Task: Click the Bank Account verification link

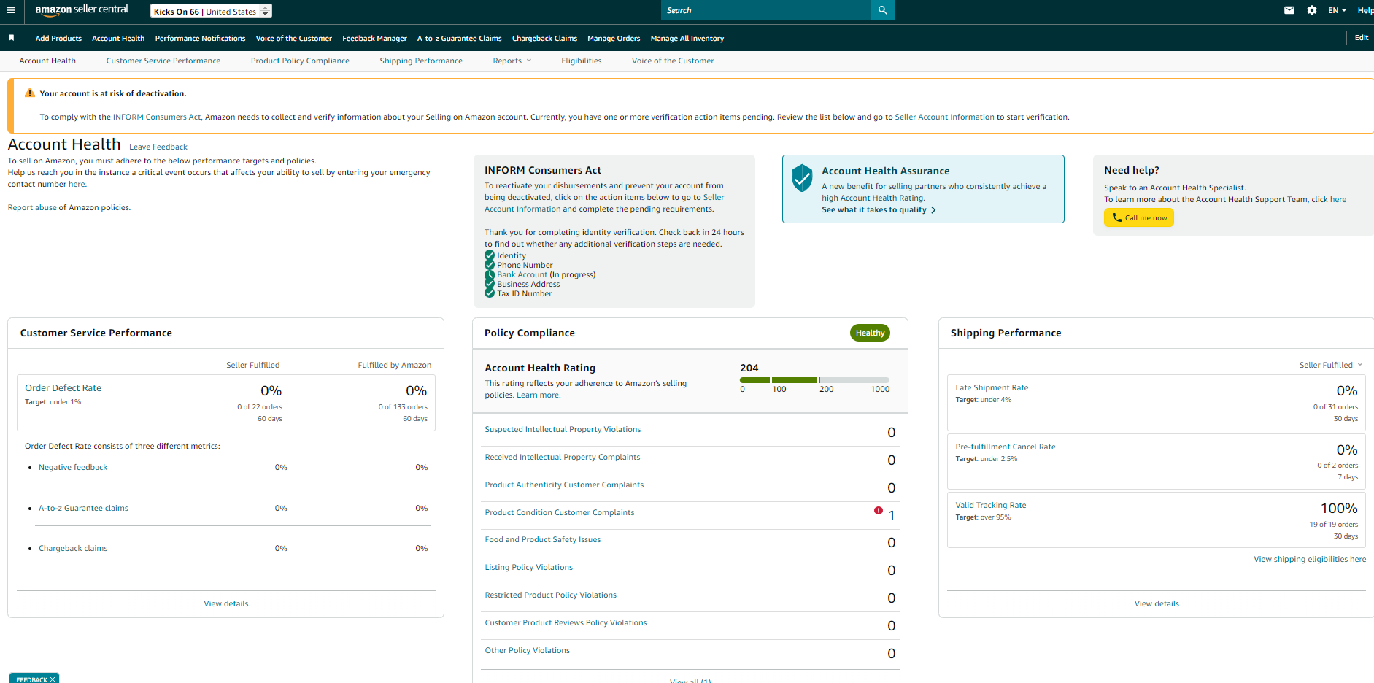Action: [522, 274]
